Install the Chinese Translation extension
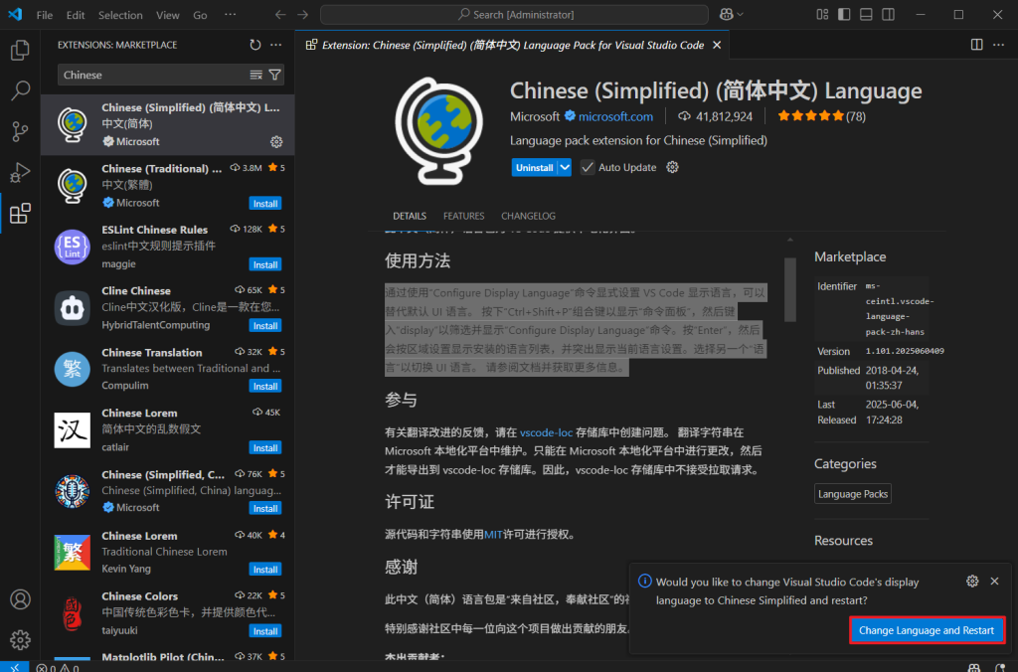Viewport: 1018px width, 672px height. 265,387
